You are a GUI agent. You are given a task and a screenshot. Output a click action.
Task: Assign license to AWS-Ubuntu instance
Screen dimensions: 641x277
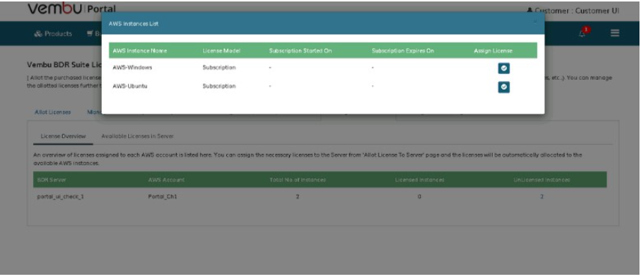(x=504, y=87)
